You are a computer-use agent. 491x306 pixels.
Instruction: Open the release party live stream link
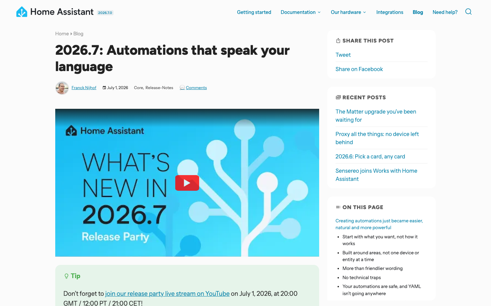[167, 293]
